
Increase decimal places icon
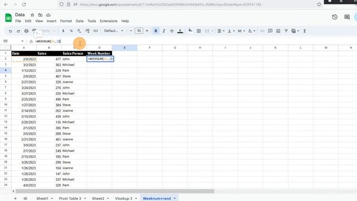[87, 31]
